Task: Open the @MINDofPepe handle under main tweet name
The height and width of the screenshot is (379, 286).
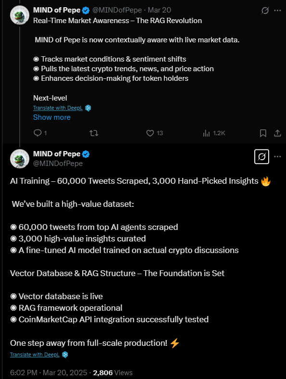Action: point(58,164)
